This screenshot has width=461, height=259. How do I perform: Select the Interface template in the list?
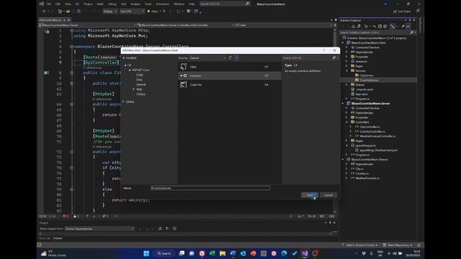click(x=230, y=76)
